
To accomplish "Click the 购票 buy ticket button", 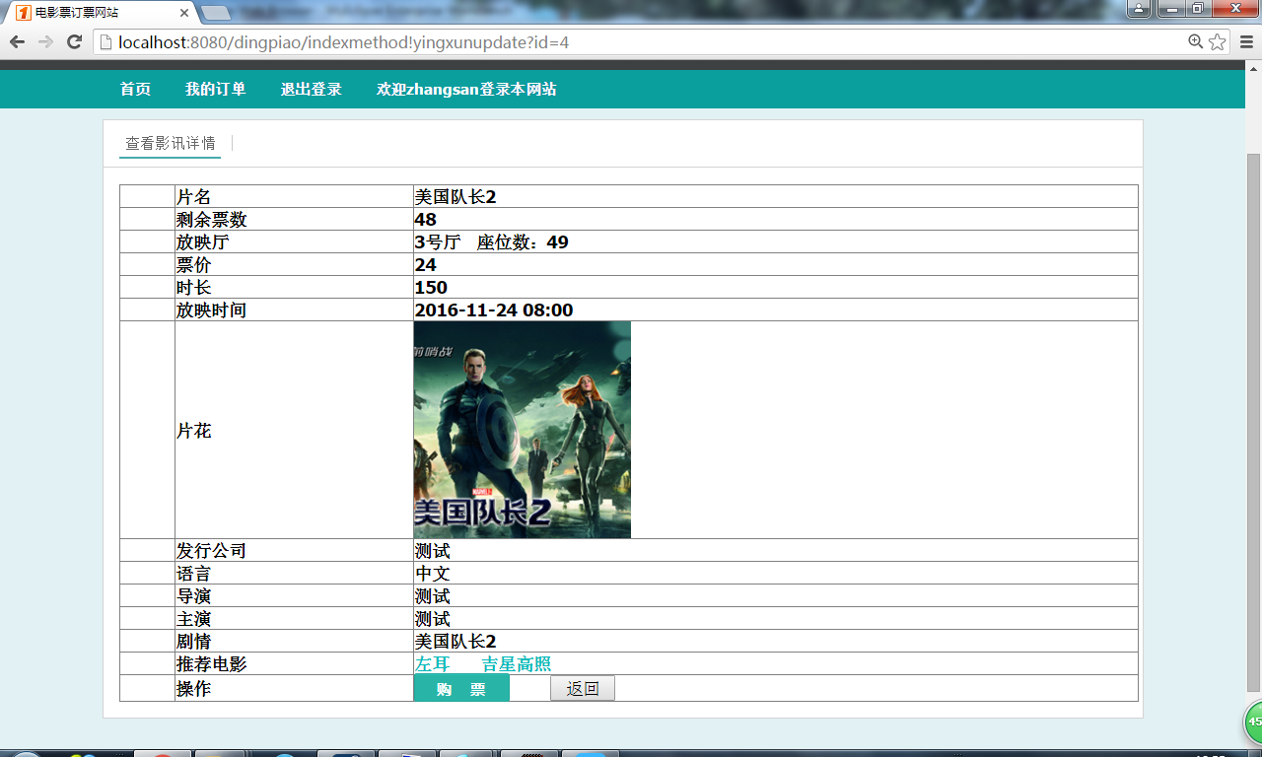I will click(461, 689).
